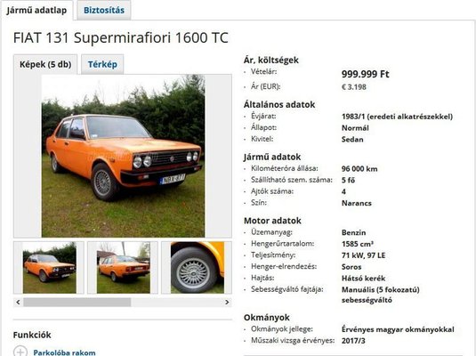Click the gray horizontal scrollbar thumb under thumbnails
Viewport: 476px width, 356px height.
tap(77, 303)
